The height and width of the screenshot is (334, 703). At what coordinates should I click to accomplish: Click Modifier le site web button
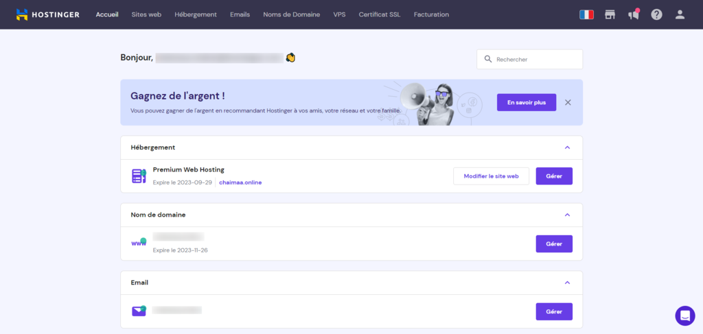click(x=491, y=176)
